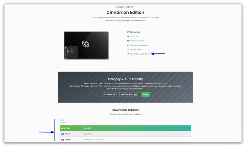Start the 64-bit torrent download link
This screenshot has width=246, height=147.
(x=147, y=54)
